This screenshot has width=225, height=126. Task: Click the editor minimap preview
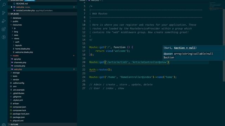(x=216, y=6)
